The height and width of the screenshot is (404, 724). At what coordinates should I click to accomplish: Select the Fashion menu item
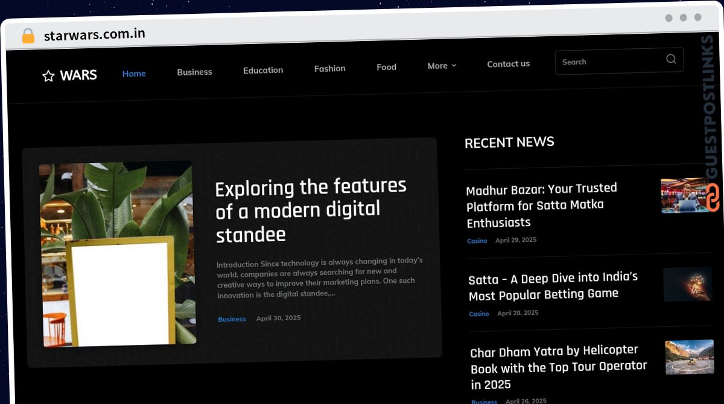pos(330,69)
